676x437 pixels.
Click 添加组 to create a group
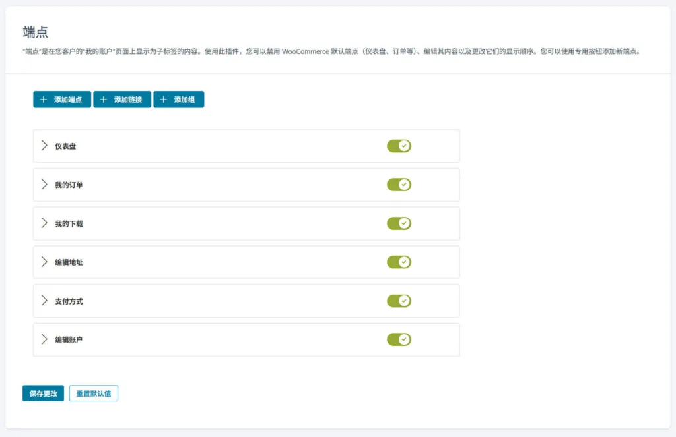pyautogui.click(x=179, y=100)
